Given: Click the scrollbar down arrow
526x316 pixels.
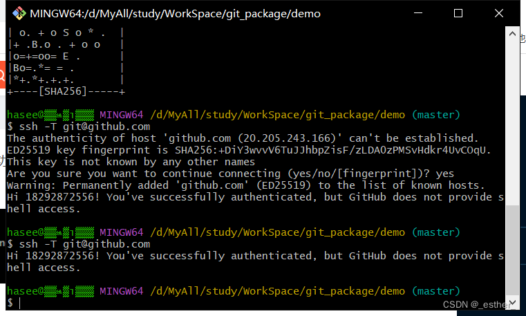Looking at the screenshot, I should [x=512, y=302].
